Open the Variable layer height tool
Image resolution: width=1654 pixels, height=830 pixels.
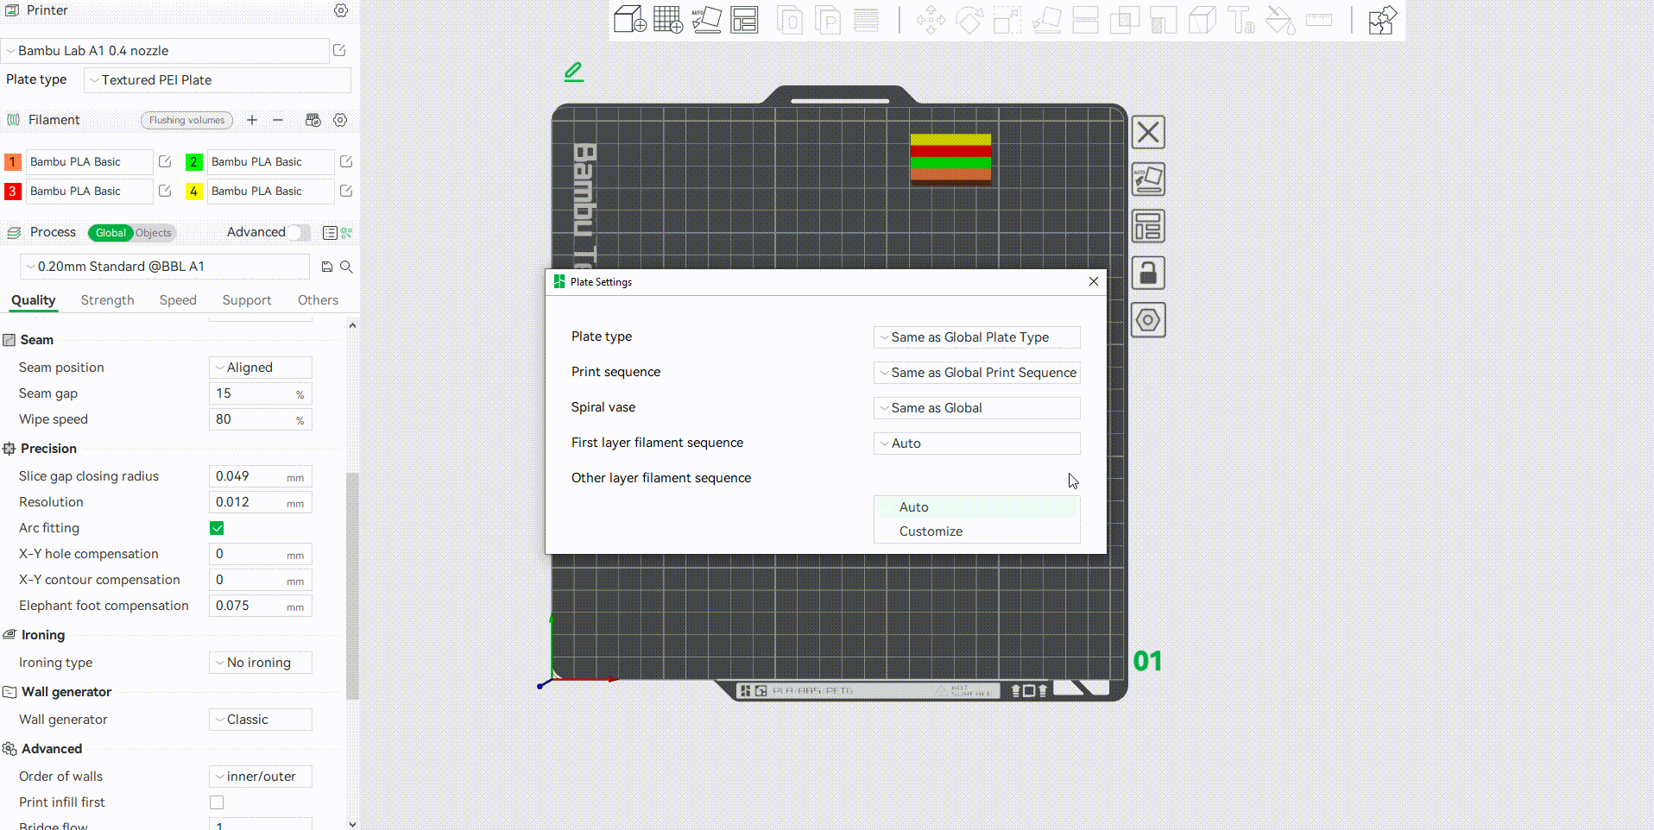(866, 20)
